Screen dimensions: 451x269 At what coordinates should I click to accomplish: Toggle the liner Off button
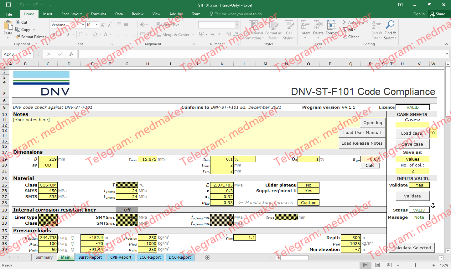tap(127, 210)
